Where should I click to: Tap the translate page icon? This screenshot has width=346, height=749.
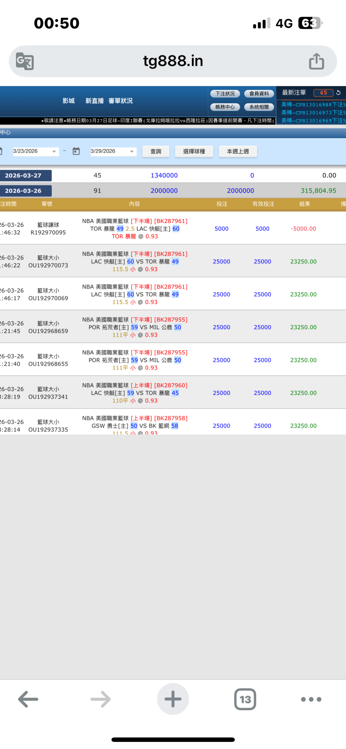click(x=25, y=61)
